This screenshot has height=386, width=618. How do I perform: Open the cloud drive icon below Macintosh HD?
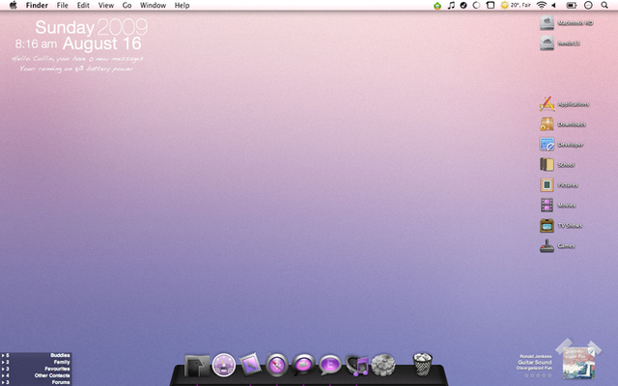tap(547, 42)
